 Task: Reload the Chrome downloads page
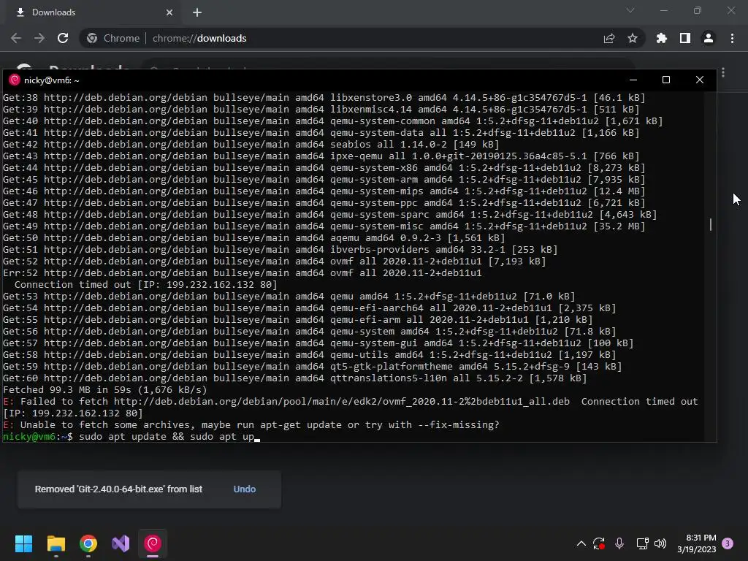coord(63,38)
